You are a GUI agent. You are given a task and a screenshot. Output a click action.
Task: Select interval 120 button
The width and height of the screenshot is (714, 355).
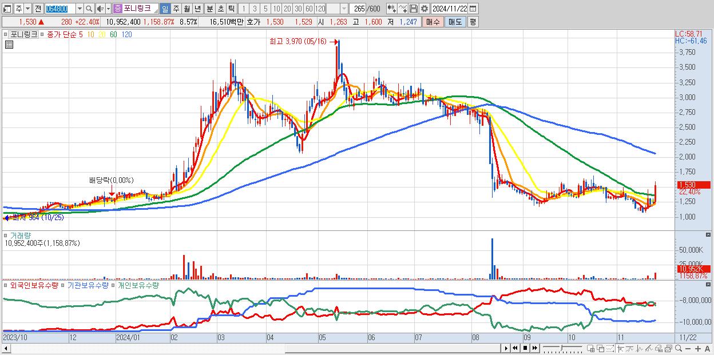(x=320, y=9)
